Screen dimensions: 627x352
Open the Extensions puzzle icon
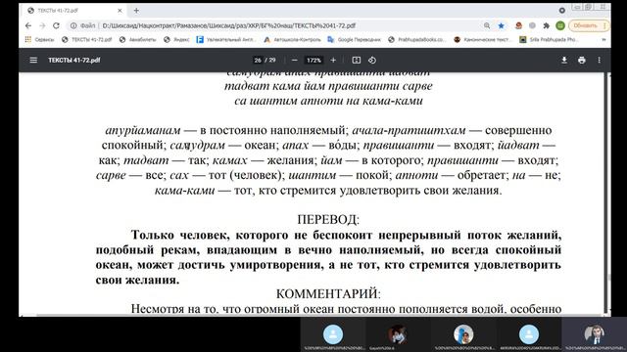coord(547,25)
